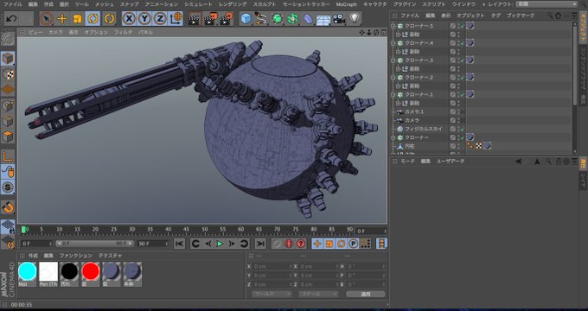588x311 pixels.
Task: Toggle layer box for カメラ.1 row
Action: click(x=453, y=111)
